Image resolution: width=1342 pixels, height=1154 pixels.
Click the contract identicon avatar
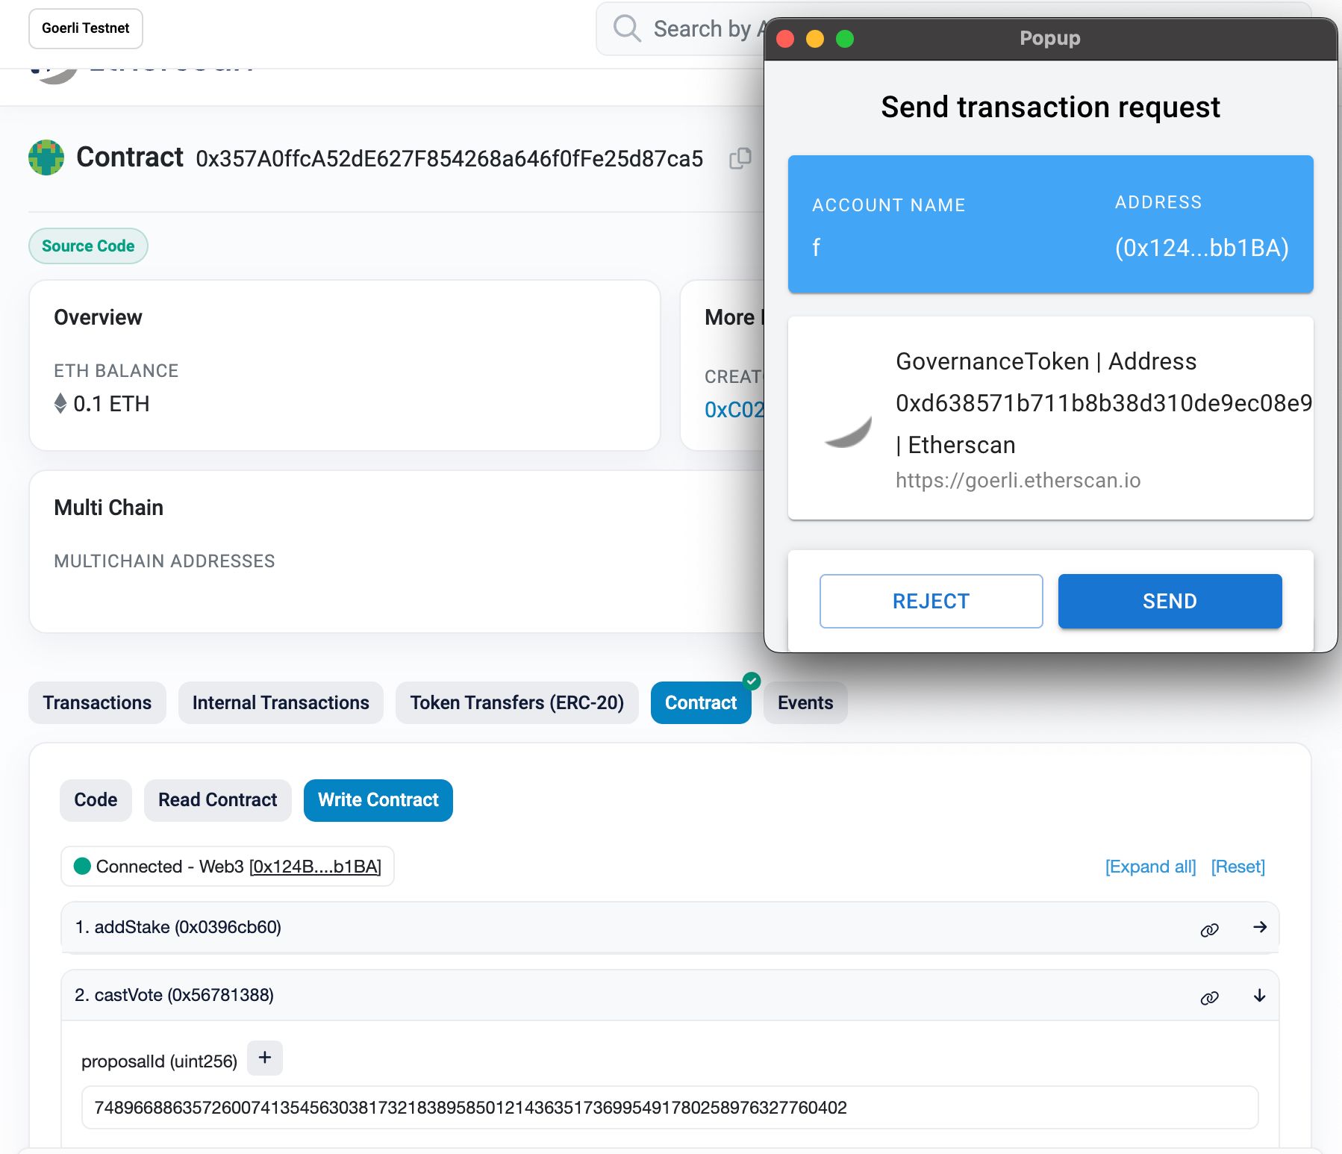(46, 157)
